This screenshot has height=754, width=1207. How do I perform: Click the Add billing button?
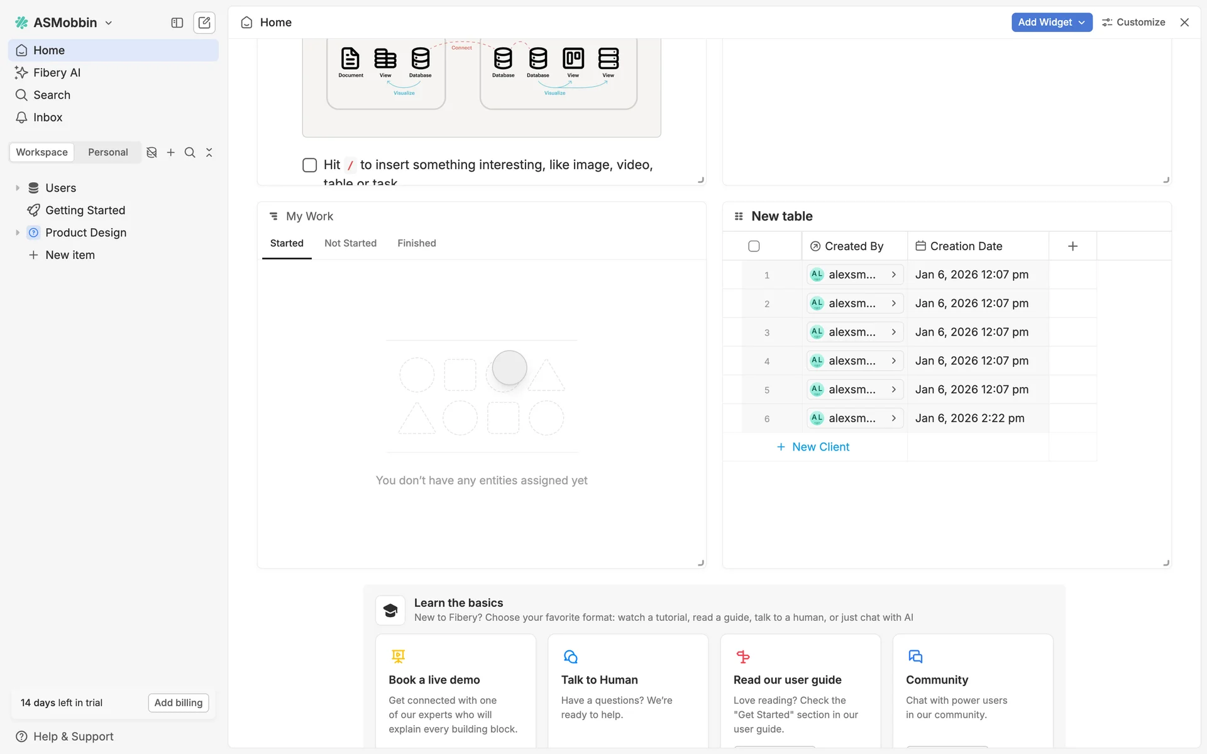click(x=179, y=702)
